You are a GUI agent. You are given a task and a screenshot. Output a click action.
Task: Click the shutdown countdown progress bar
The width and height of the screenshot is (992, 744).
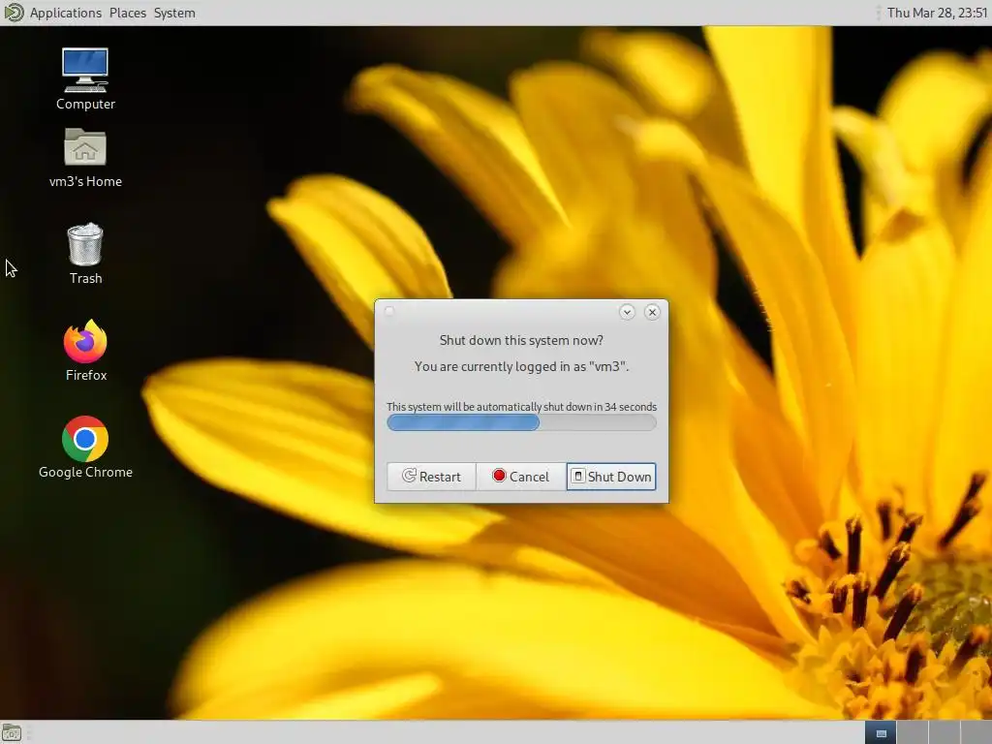[x=521, y=422]
